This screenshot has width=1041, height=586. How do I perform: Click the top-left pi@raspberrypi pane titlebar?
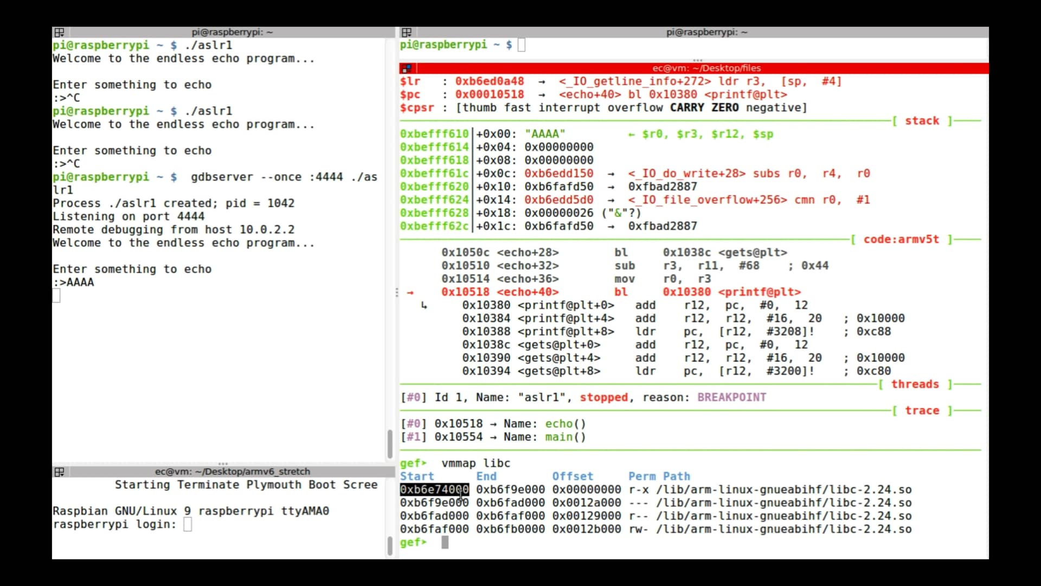pyautogui.click(x=232, y=33)
